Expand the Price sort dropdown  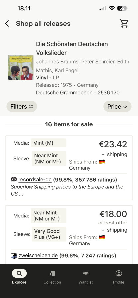pos(117,106)
